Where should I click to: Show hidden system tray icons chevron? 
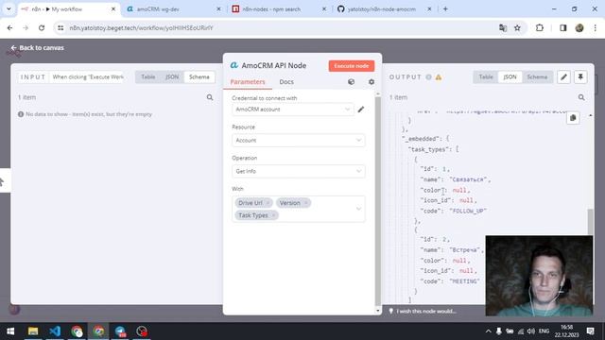coord(488,331)
